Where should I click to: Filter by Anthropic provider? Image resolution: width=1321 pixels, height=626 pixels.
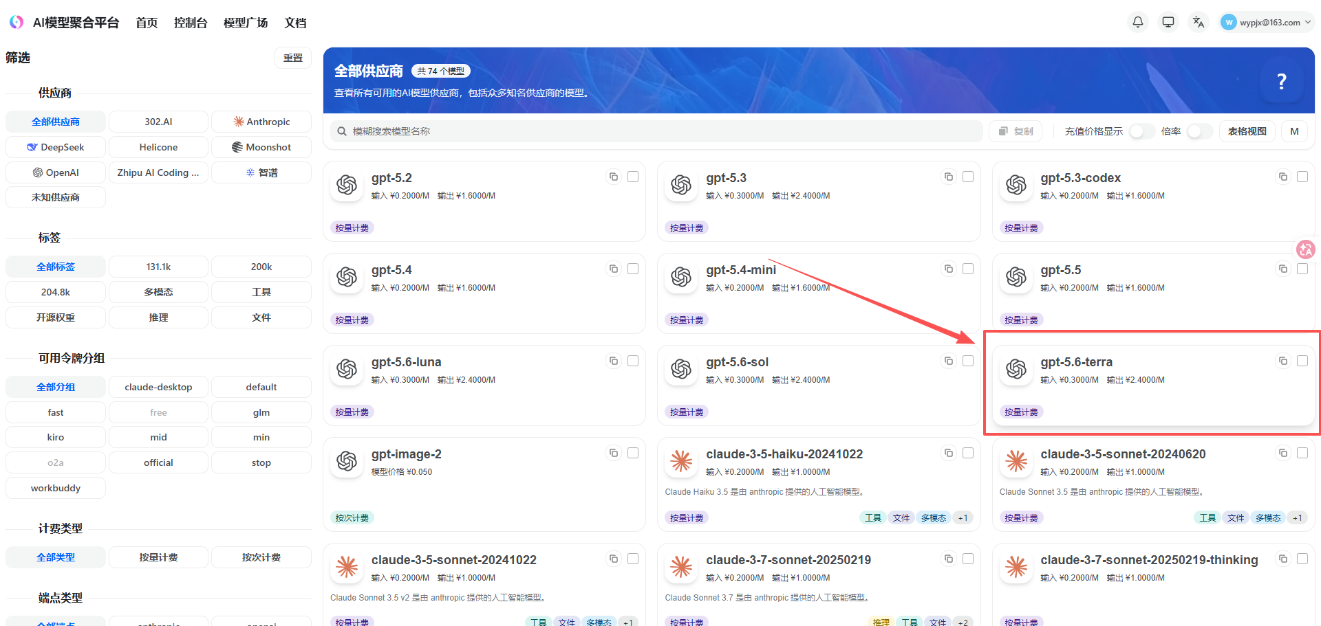pyautogui.click(x=261, y=122)
